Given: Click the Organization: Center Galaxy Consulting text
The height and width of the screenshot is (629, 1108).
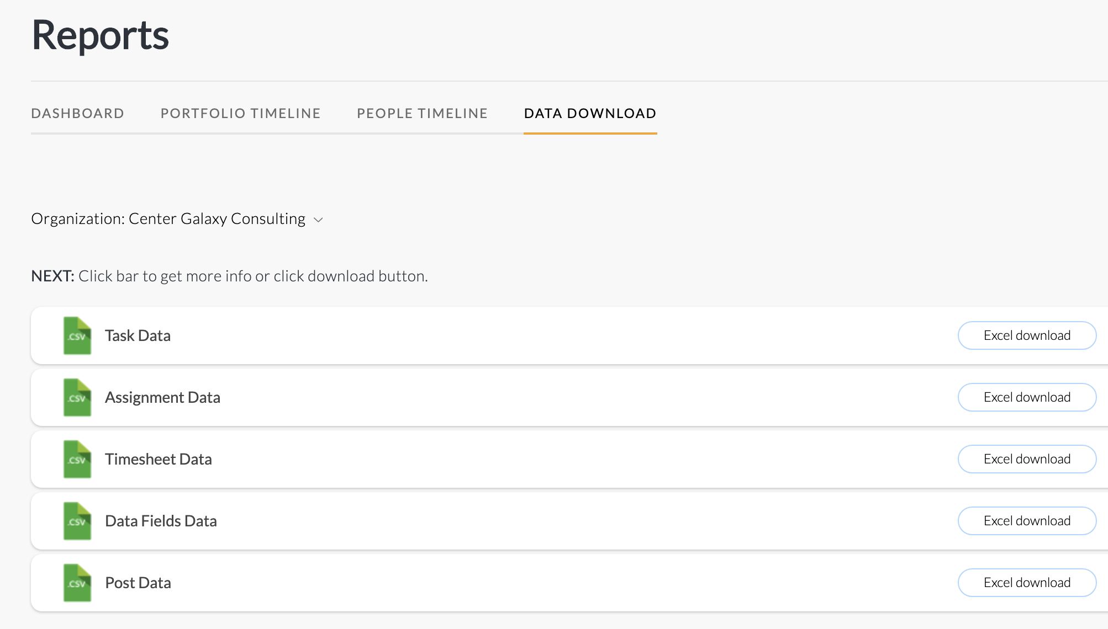Looking at the screenshot, I should [168, 219].
